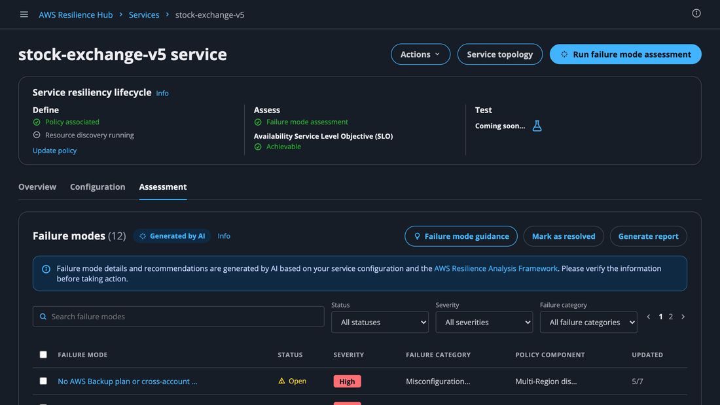Click the Failure Mode column header
The width and height of the screenshot is (720, 405).
tap(82, 355)
